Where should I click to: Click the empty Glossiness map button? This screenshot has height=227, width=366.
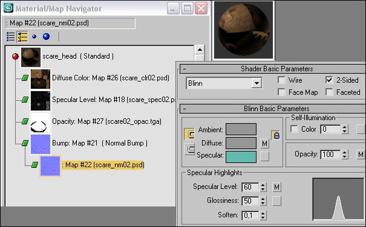pos(276,201)
